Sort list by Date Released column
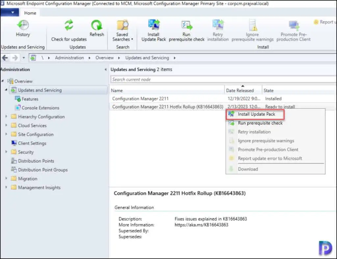Image resolution: width=337 pixels, height=259 pixels. point(243,91)
